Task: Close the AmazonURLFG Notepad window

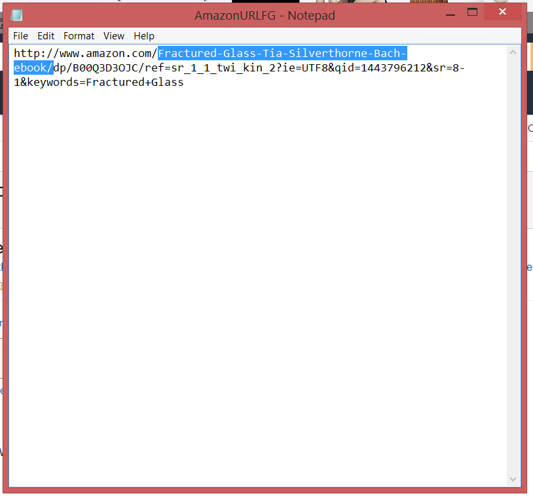Action: pos(502,12)
